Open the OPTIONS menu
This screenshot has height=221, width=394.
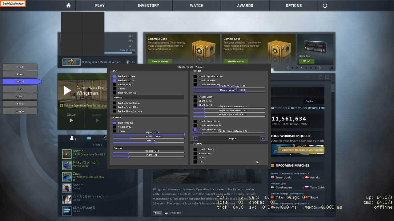(x=294, y=6)
